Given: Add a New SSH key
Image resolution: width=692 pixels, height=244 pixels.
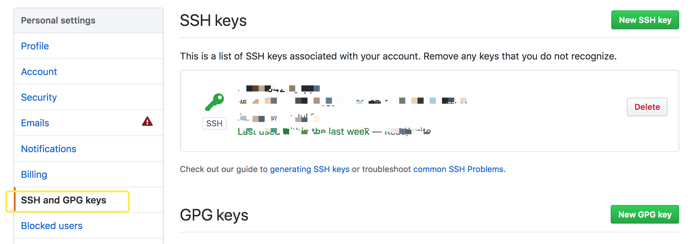Looking at the screenshot, I should (x=645, y=20).
